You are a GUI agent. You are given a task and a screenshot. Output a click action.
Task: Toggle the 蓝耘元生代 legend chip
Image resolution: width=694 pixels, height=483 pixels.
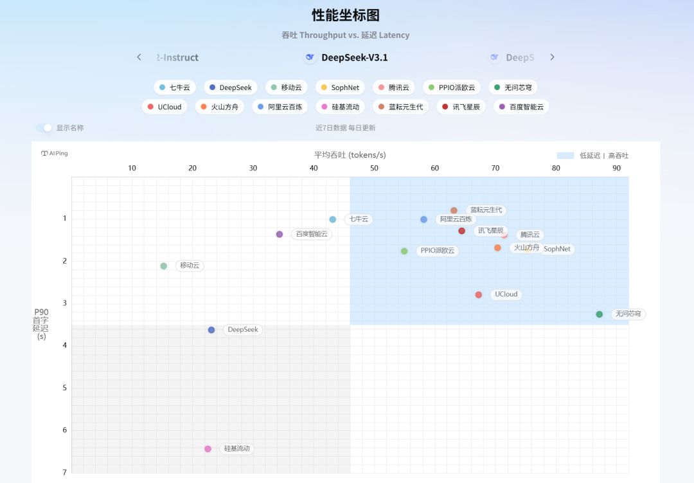click(x=400, y=107)
